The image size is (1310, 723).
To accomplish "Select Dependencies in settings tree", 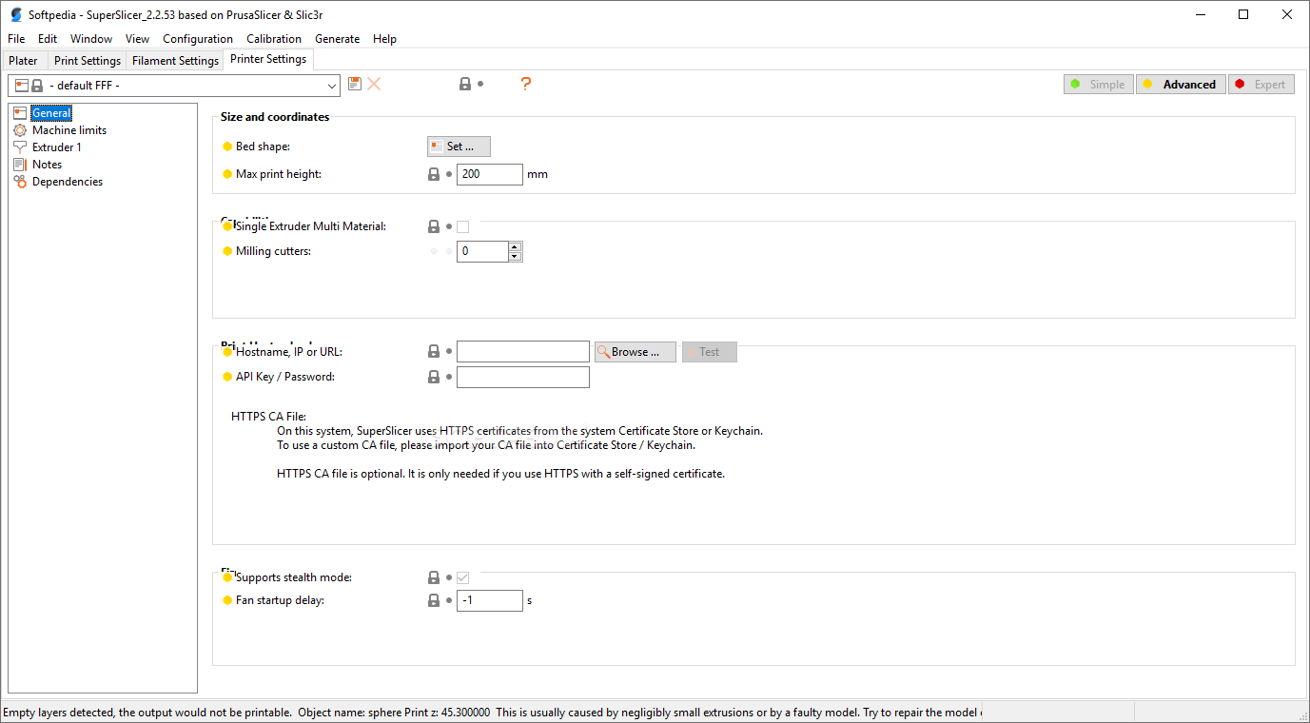I will click(x=68, y=182).
